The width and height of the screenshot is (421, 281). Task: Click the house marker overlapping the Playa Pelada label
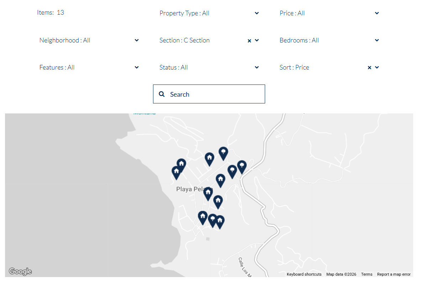point(208,194)
